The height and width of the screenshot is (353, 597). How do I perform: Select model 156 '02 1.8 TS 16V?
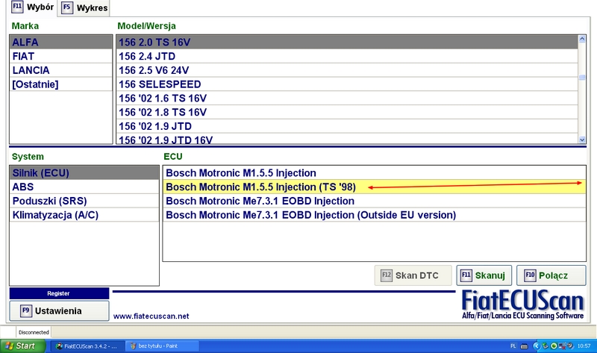[347, 113]
